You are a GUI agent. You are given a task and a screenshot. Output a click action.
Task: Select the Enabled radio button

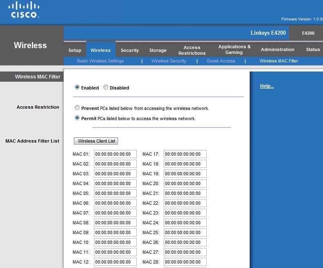pos(77,87)
